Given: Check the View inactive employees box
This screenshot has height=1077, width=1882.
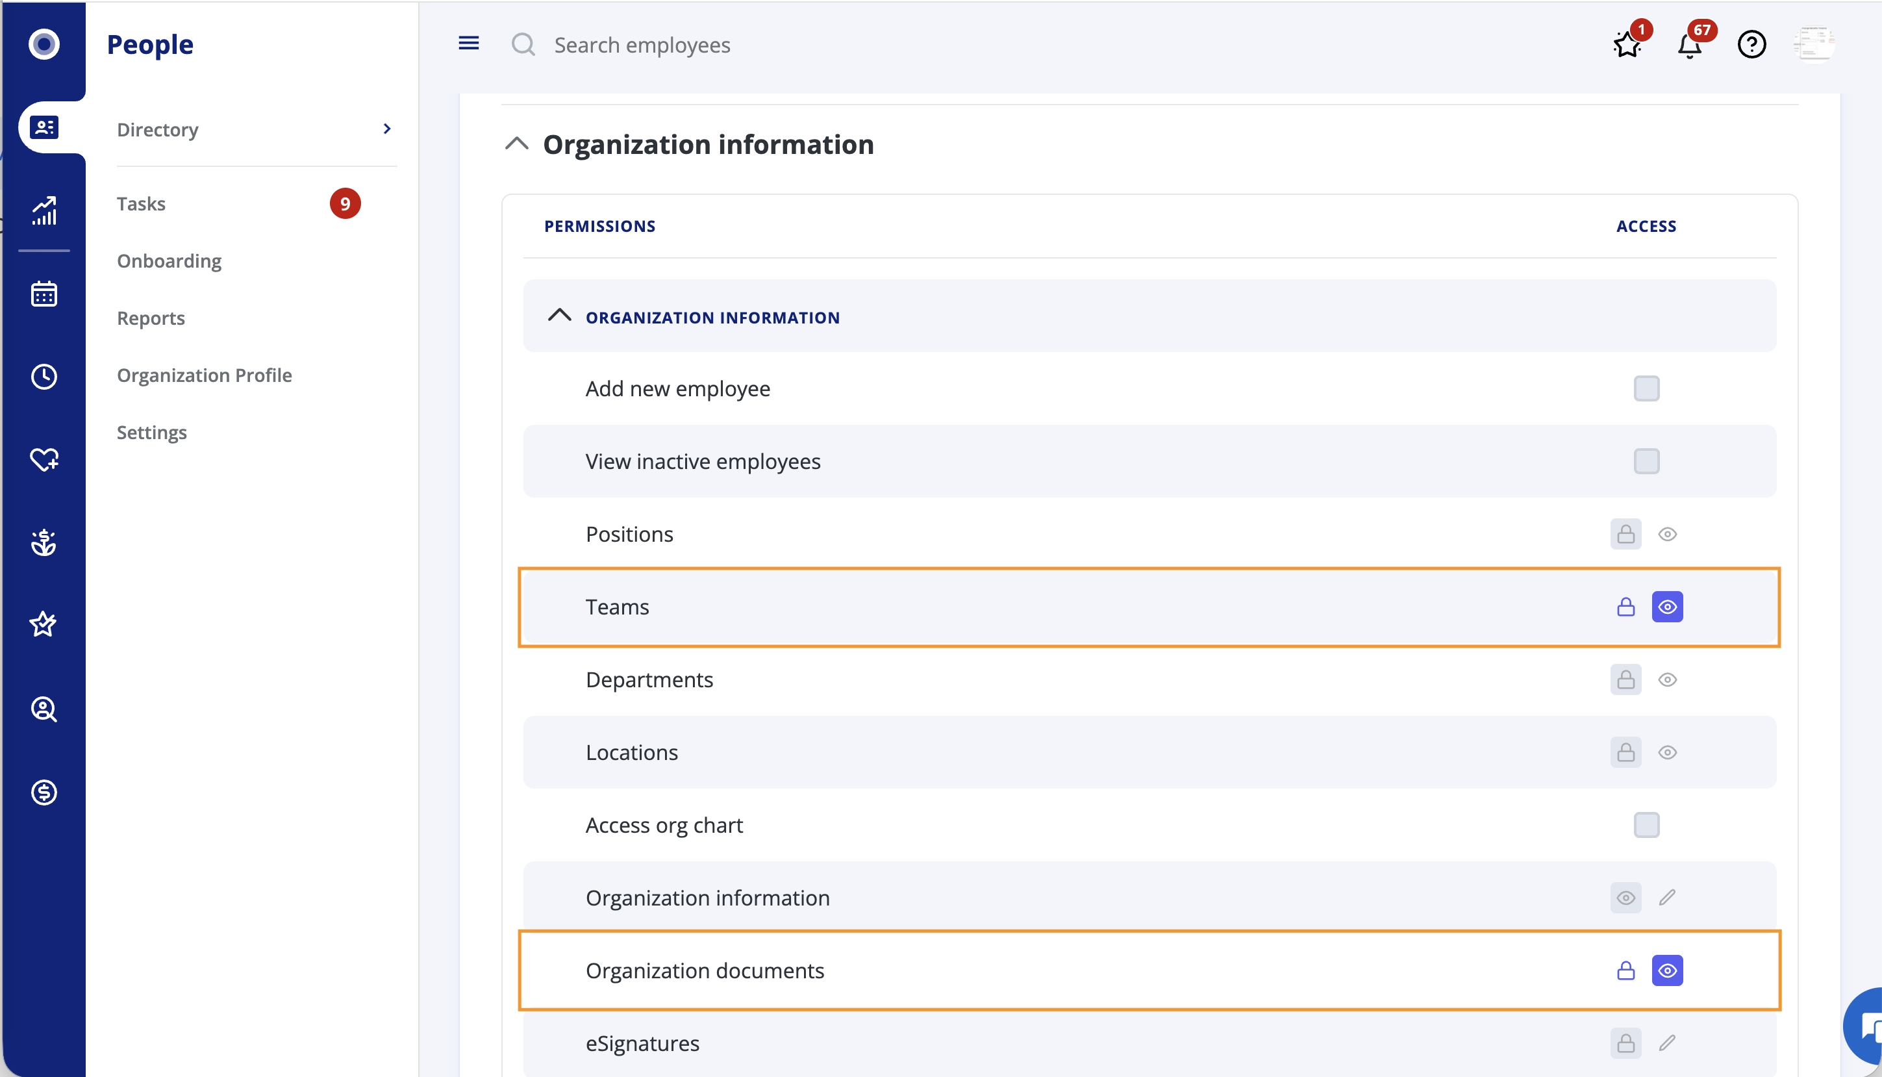Looking at the screenshot, I should [1646, 462].
